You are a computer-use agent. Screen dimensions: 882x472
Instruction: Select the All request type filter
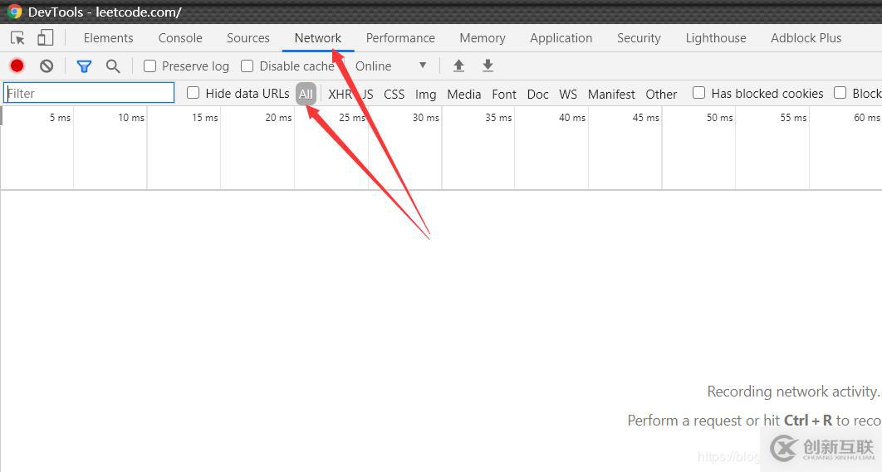click(306, 94)
